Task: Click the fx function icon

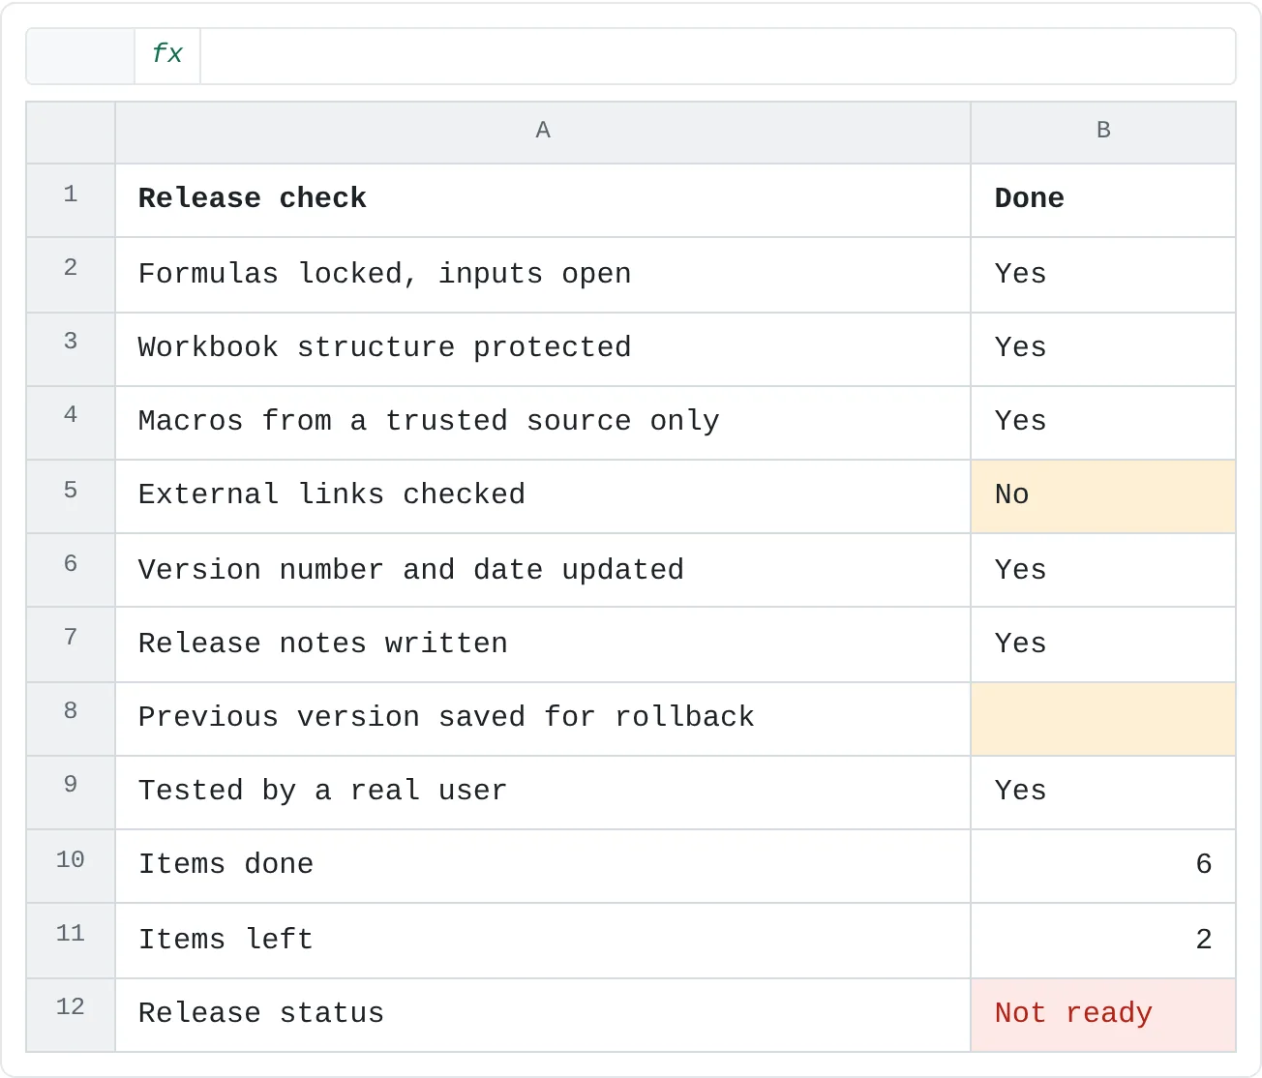Action: [167, 55]
